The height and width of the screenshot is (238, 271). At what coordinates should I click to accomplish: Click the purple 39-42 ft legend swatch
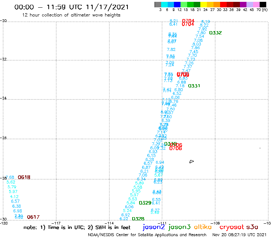pyautogui.click(x=243, y=4)
